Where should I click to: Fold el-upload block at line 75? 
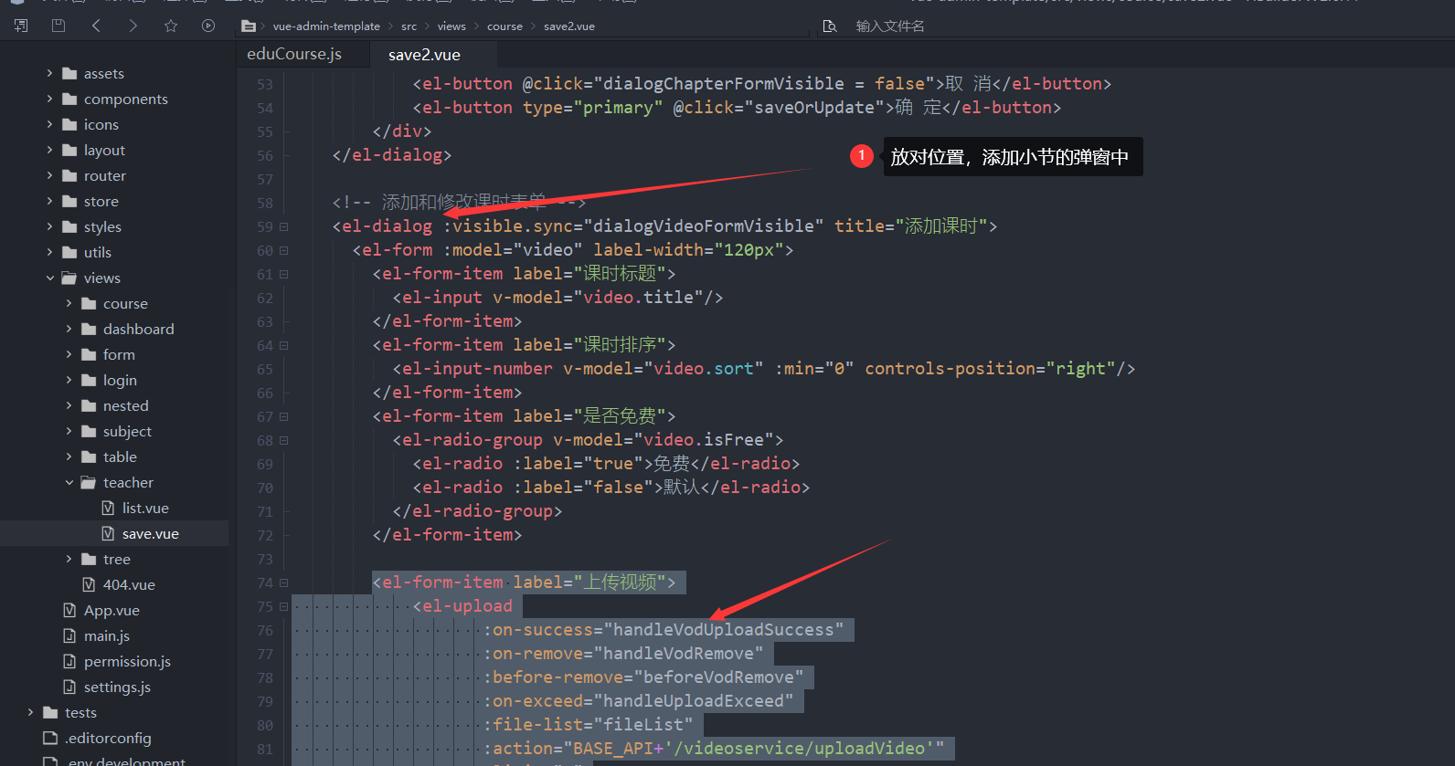pyautogui.click(x=283, y=606)
